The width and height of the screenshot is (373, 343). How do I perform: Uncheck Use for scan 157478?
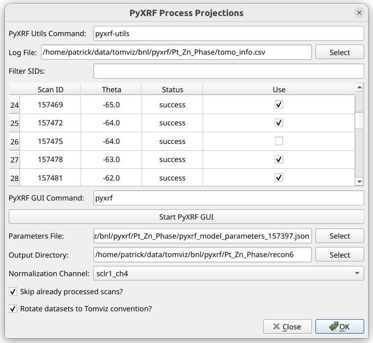click(x=279, y=160)
